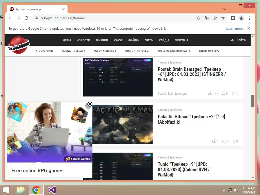Open the ФАЙЛЫ menu
Image resolution: width=260 pixels, height=195 pixels.
(134, 40)
